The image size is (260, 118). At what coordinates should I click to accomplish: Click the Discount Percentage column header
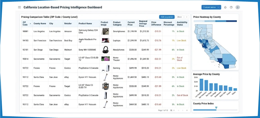(169, 24)
